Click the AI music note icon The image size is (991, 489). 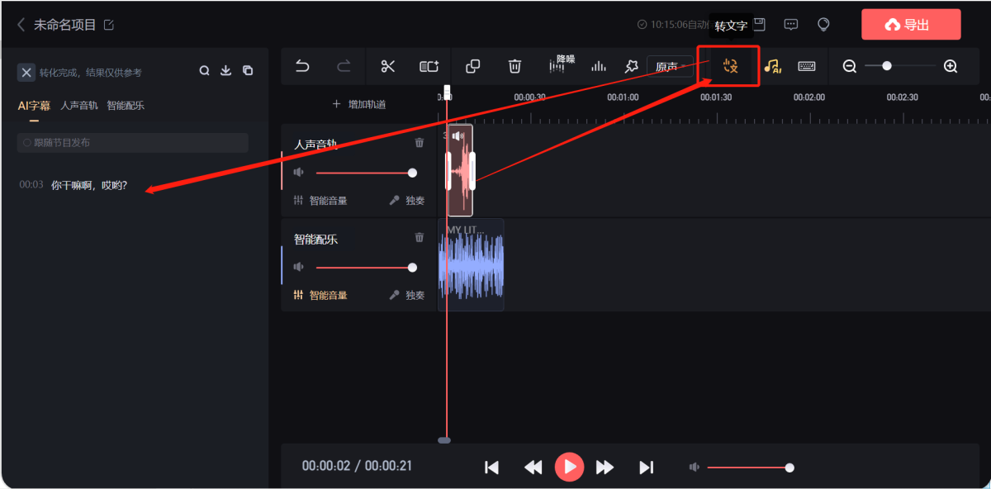[772, 67]
